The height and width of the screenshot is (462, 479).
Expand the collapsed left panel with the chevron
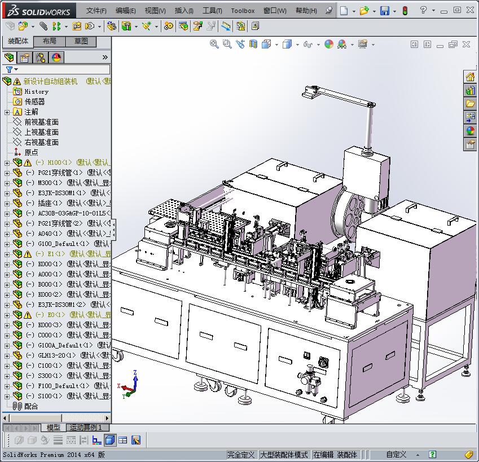(106, 56)
